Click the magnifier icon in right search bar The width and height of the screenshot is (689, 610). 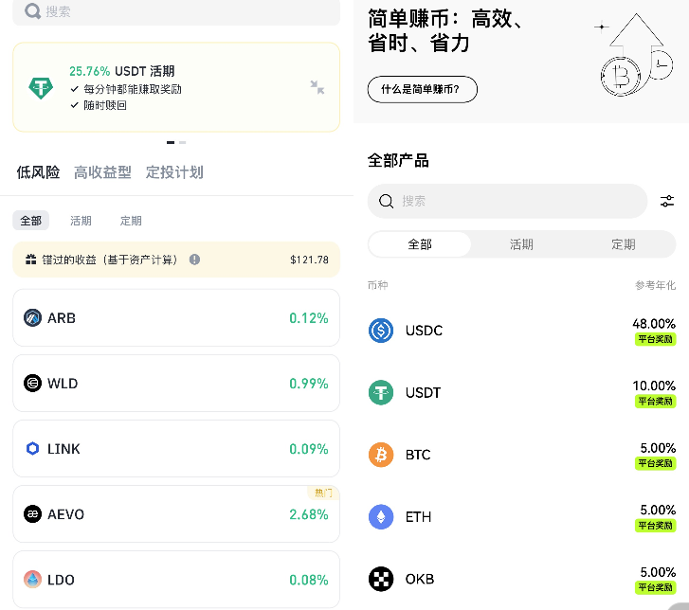pyautogui.click(x=387, y=201)
